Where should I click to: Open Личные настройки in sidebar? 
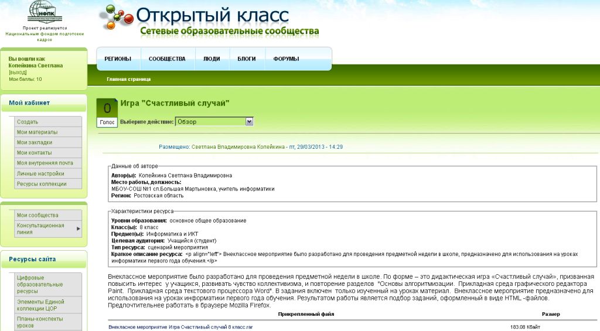(x=40, y=173)
